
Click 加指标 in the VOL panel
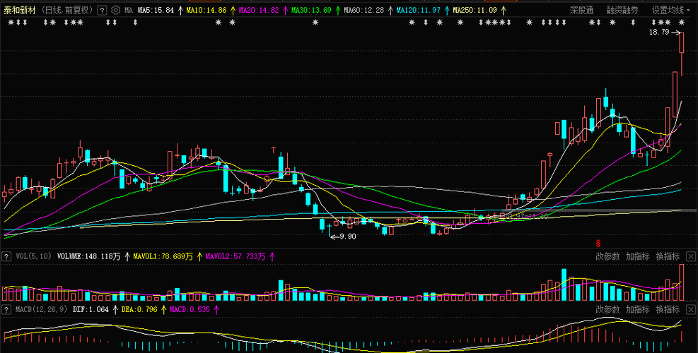[x=638, y=256]
